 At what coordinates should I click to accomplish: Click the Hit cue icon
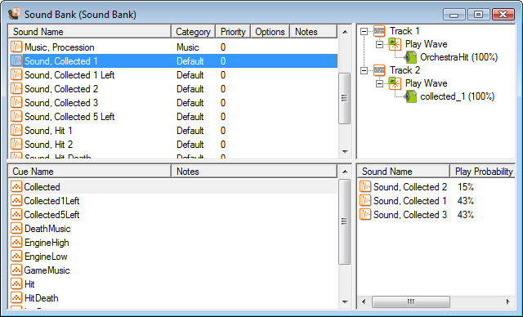(x=16, y=284)
